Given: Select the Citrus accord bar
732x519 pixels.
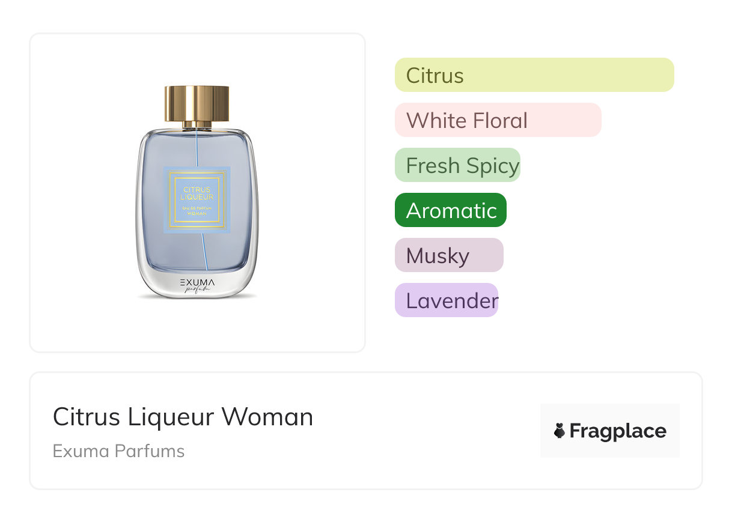Looking at the screenshot, I should pos(534,75).
